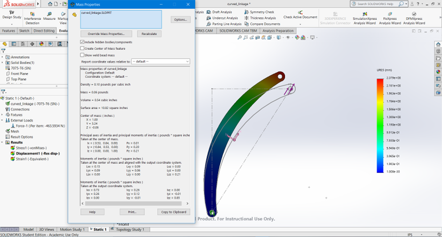The image size is (442, 237).
Task: Click the Recalculate button
Action: (x=150, y=34)
